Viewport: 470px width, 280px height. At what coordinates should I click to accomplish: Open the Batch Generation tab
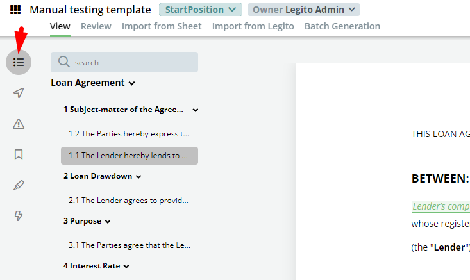(342, 26)
